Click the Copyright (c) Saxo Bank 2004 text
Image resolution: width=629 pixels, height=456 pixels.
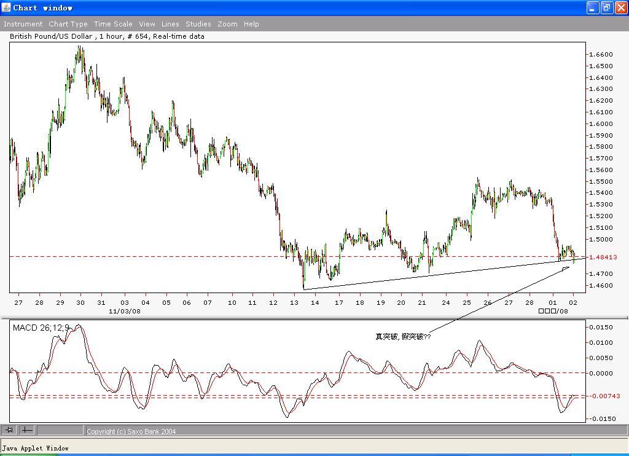tap(131, 431)
